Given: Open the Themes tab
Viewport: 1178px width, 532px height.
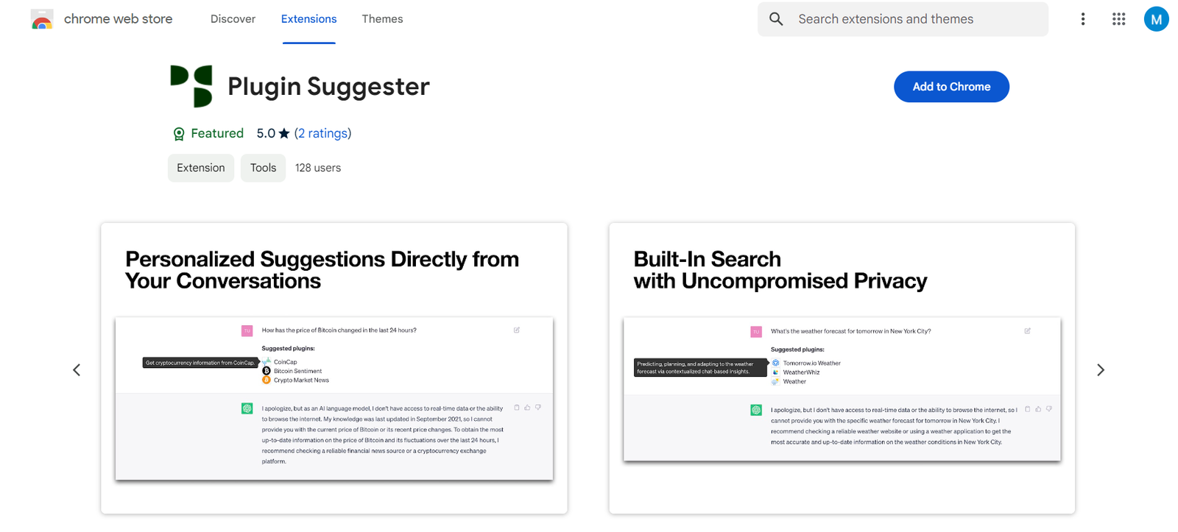Looking at the screenshot, I should coord(382,19).
